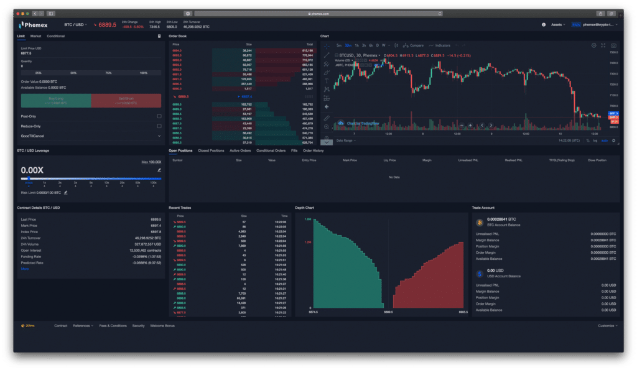This screenshot has width=637, height=370.
Task: Zoom out the chart with minus button
Action: click(x=462, y=125)
